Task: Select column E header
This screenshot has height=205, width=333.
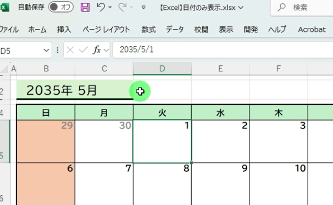Action: [220, 69]
